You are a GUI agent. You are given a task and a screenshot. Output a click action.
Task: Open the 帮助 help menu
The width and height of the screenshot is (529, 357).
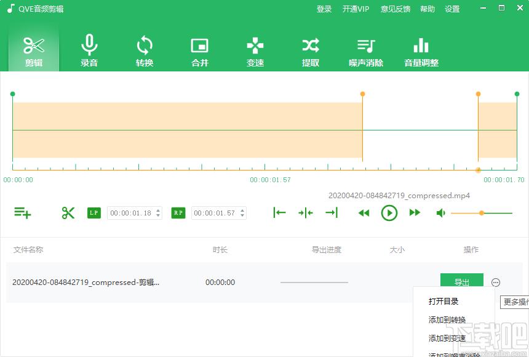(x=427, y=9)
